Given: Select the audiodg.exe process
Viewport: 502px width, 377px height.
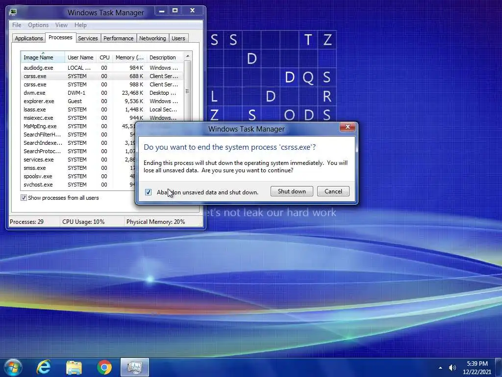Looking at the screenshot, I should [x=102, y=68].
